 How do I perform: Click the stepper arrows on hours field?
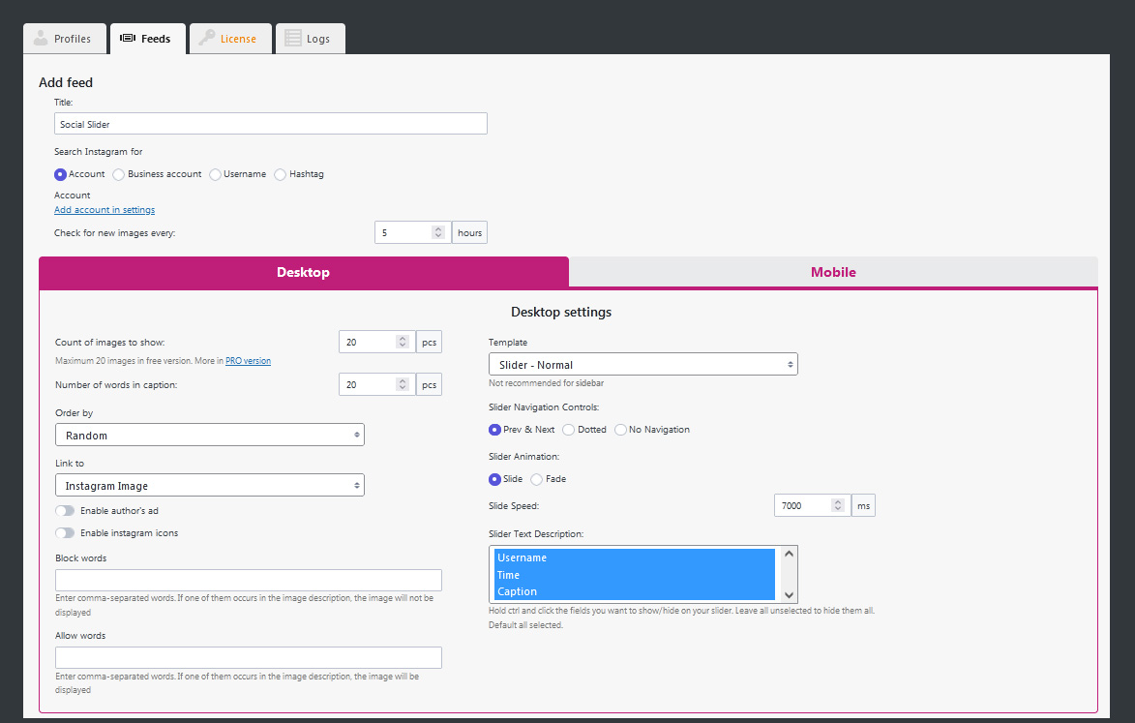[x=437, y=232]
